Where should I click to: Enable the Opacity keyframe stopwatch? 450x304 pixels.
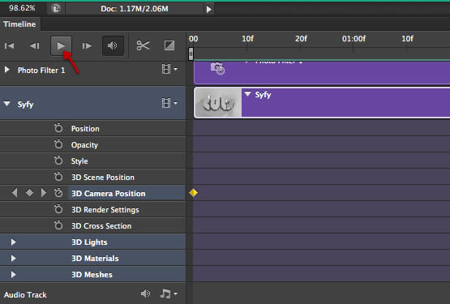[58, 144]
